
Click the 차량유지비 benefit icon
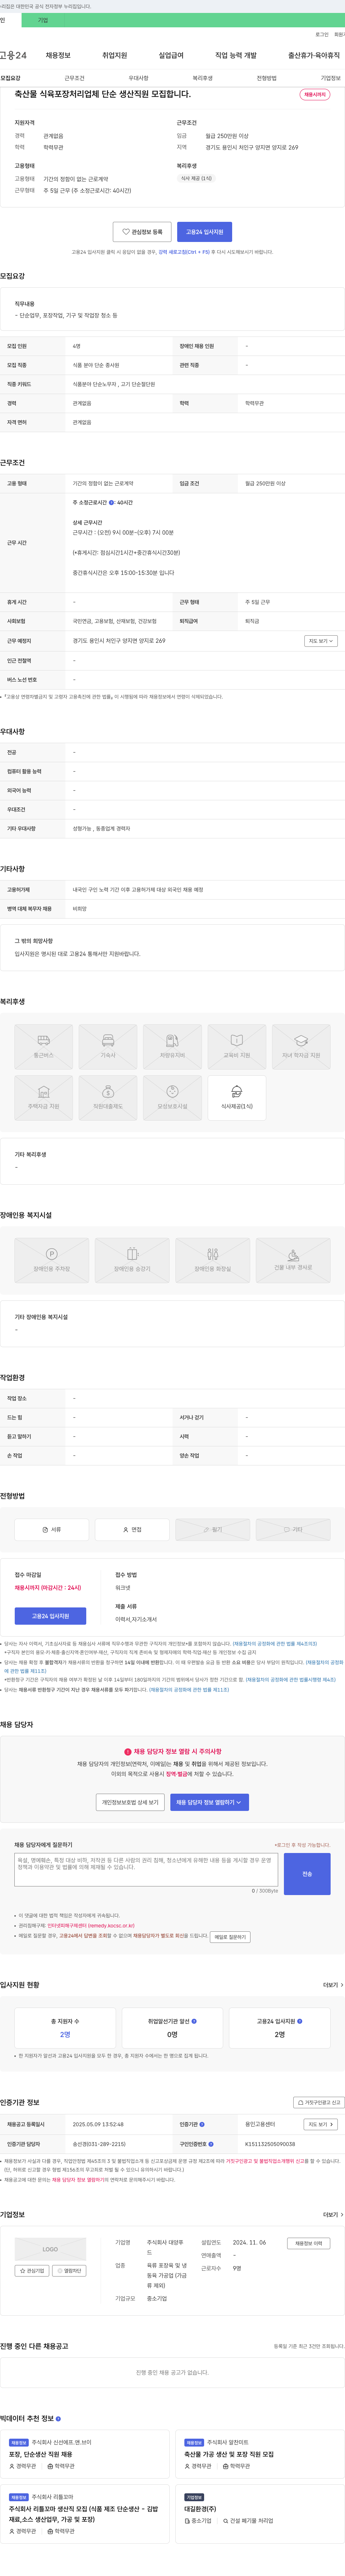(x=172, y=1047)
